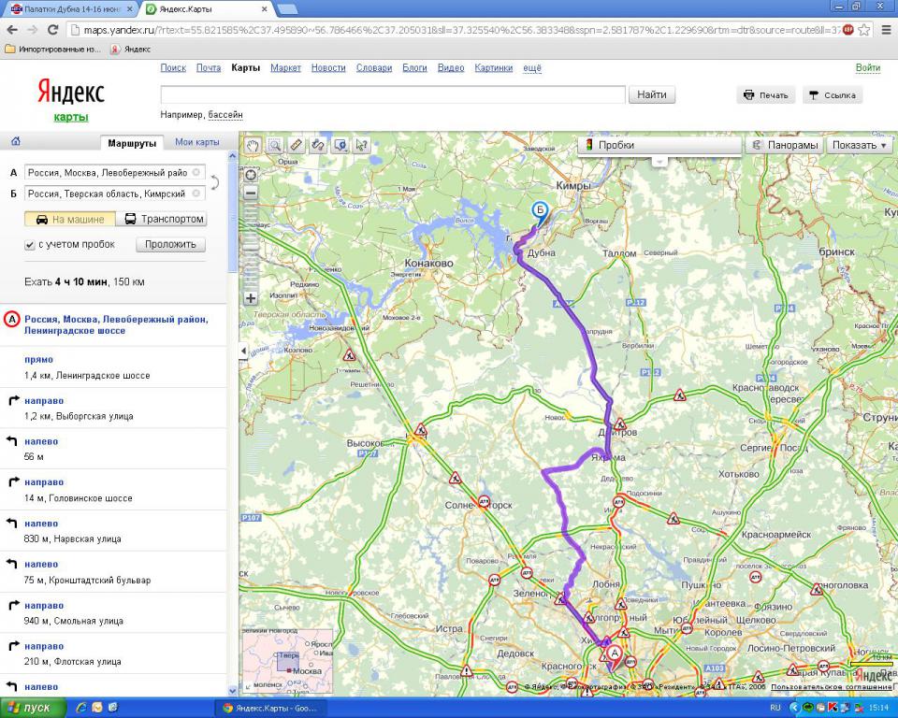
Task: Click the Найти search button
Action: [x=652, y=95]
